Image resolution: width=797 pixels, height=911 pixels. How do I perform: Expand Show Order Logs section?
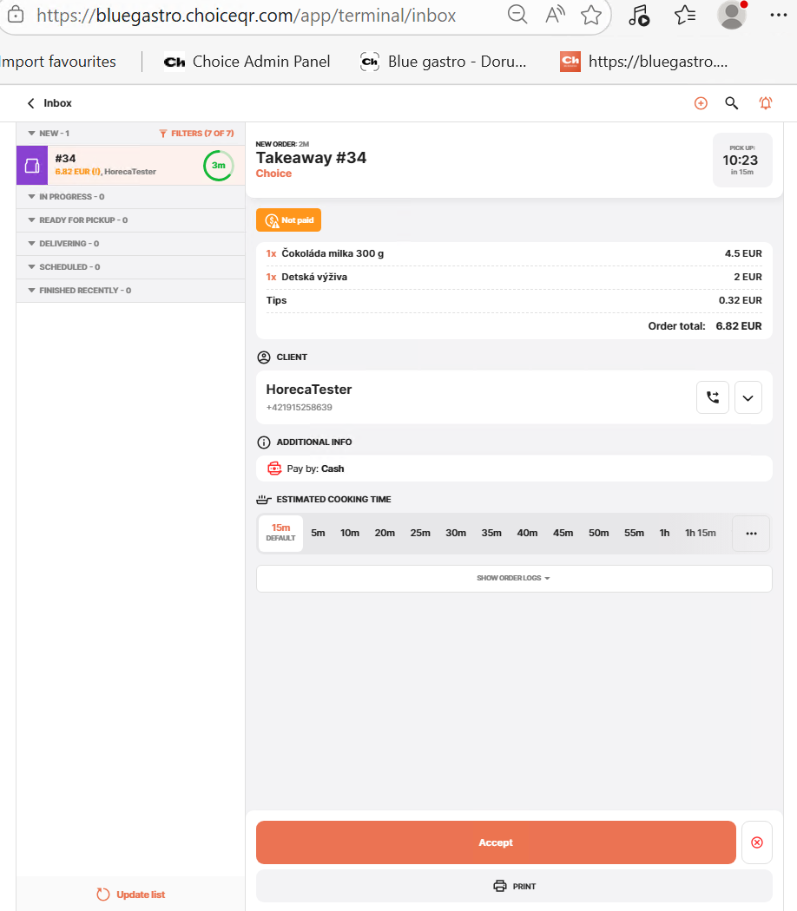tap(513, 579)
